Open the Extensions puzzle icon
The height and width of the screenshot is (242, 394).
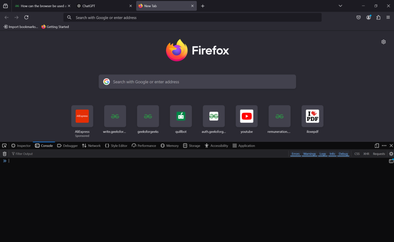point(378,18)
